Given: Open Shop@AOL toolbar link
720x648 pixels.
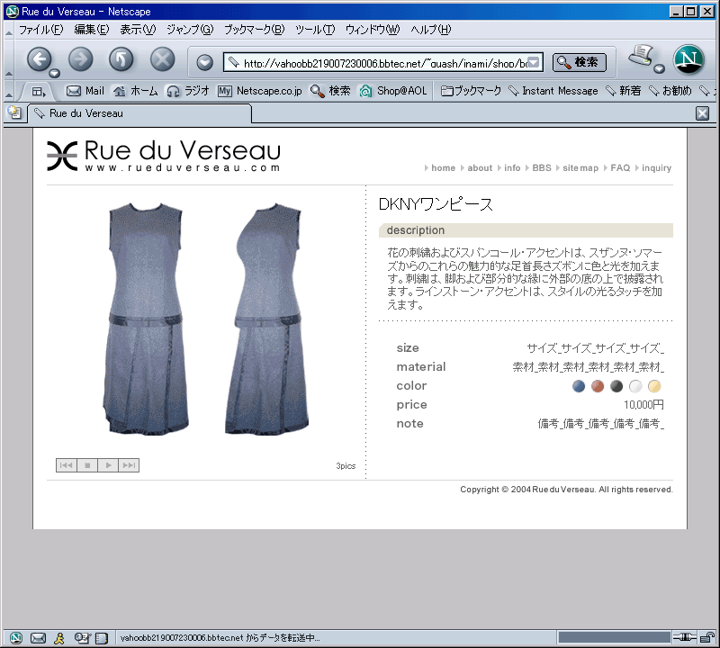Looking at the screenshot, I should pos(393,91).
